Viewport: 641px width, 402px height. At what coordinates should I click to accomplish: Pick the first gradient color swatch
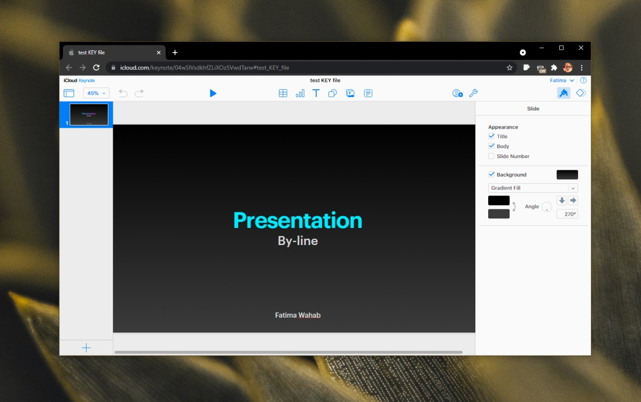[x=498, y=201]
